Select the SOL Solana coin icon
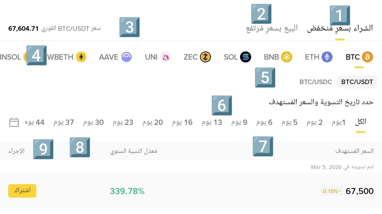This screenshot has width=382, height=214. tap(245, 57)
